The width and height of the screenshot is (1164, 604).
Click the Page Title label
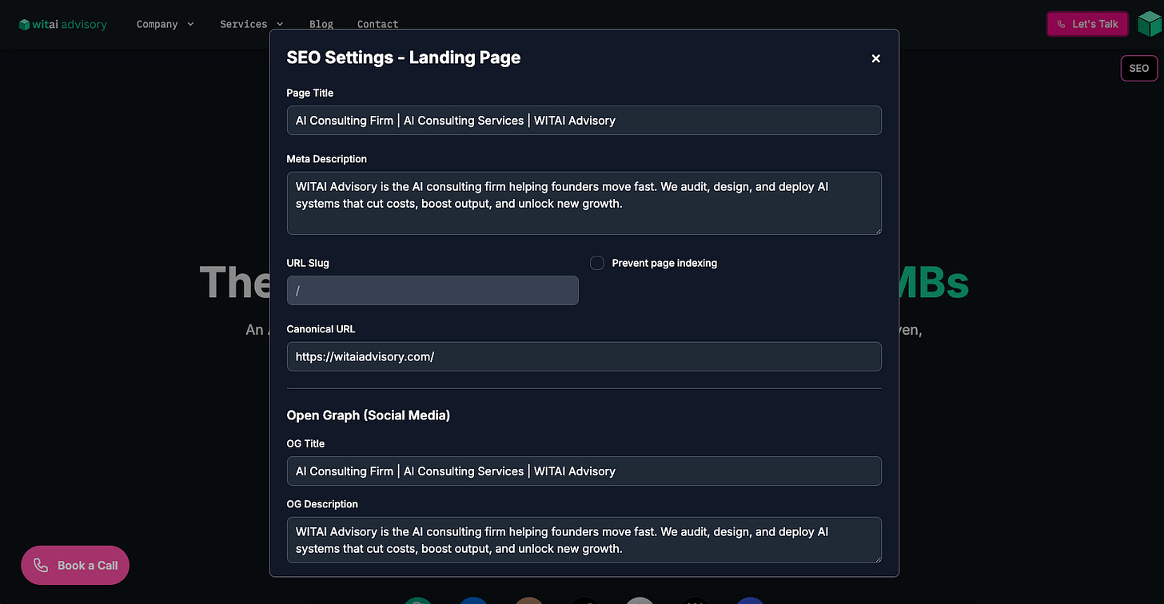tap(310, 93)
